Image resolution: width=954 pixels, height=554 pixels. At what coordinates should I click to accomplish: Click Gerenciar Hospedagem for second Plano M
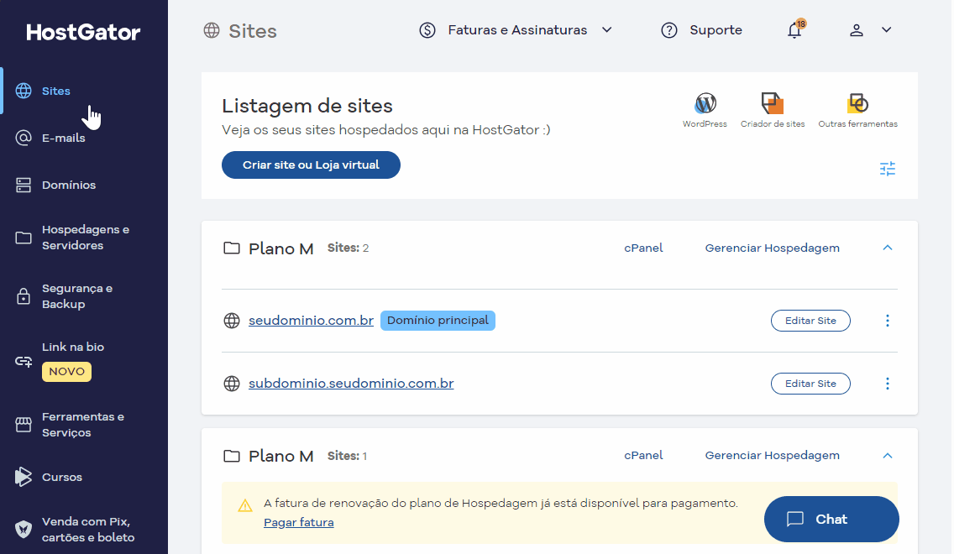click(772, 456)
